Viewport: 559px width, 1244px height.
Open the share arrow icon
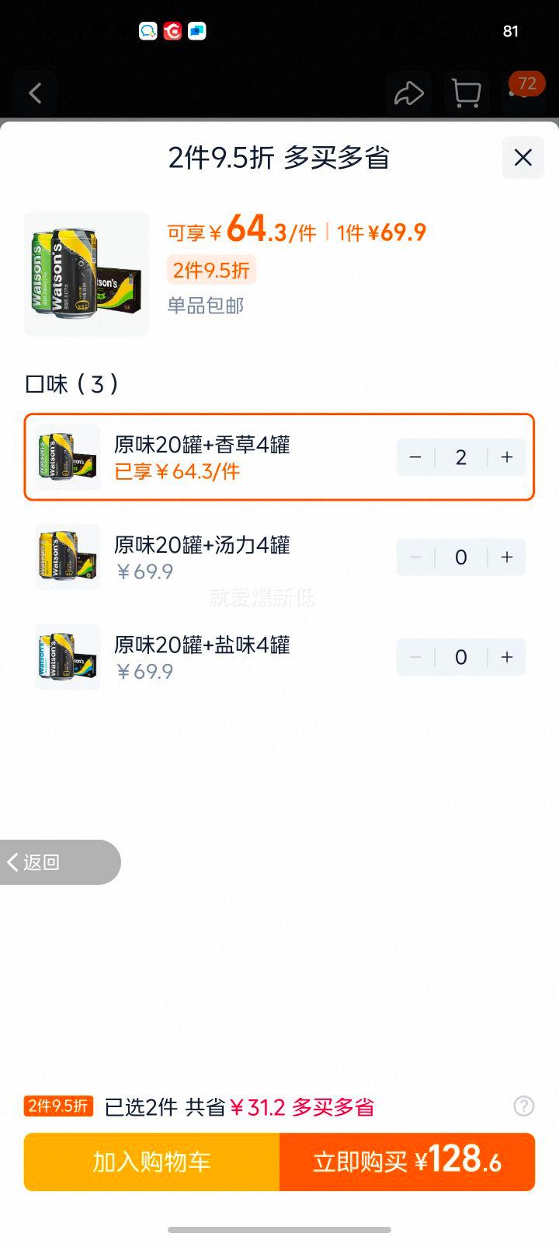click(x=408, y=94)
